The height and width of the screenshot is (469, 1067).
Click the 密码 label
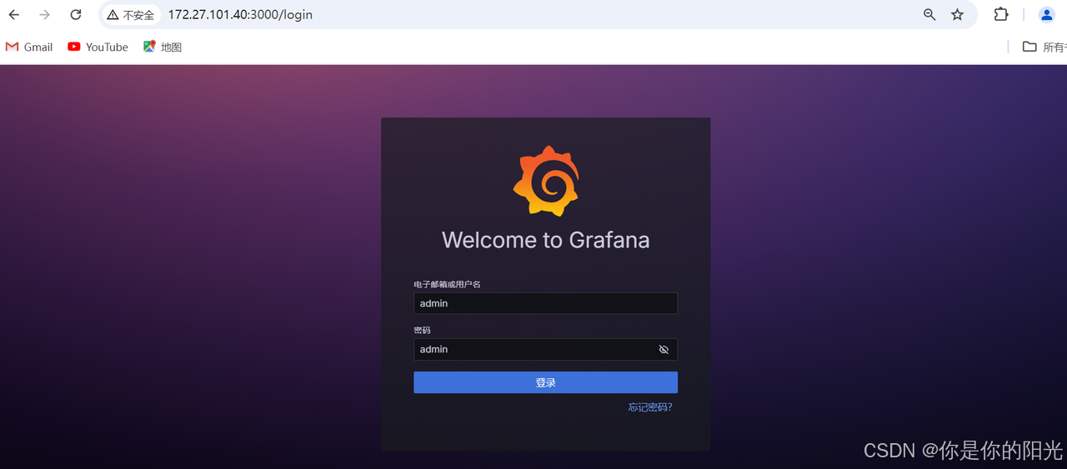coord(422,330)
